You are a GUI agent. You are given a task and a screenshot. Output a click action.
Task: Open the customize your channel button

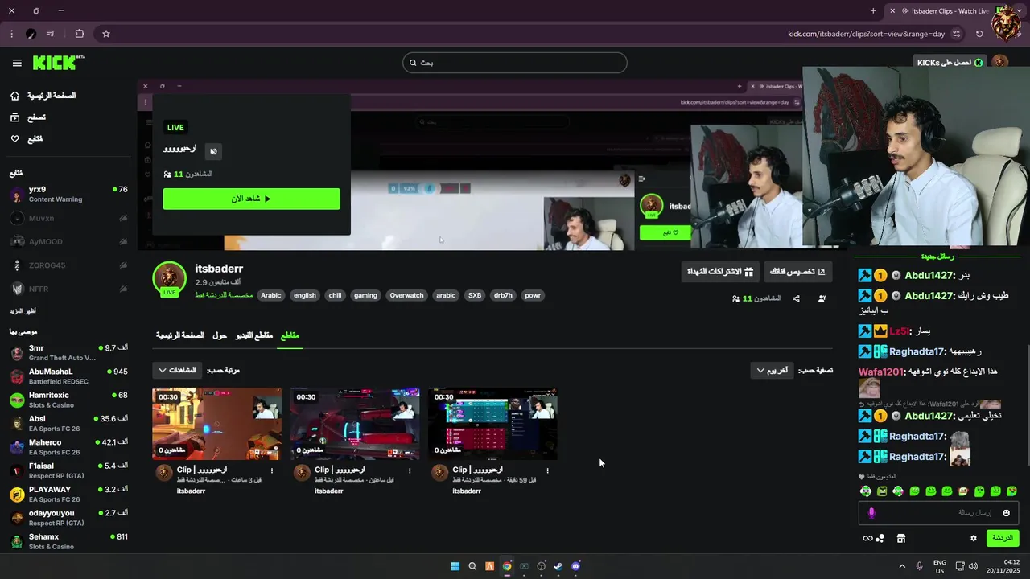797,272
